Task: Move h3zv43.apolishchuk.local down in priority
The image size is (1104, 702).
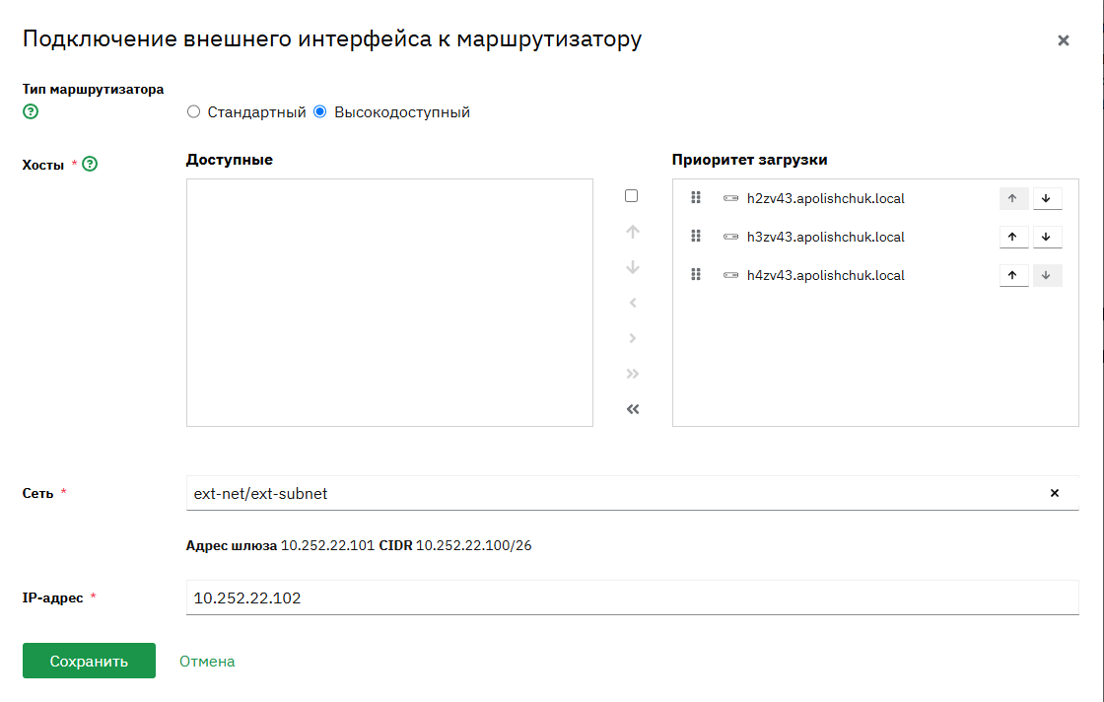Action: [x=1047, y=238]
